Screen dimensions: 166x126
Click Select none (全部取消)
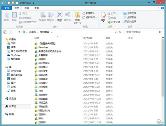(x=130, y=17)
